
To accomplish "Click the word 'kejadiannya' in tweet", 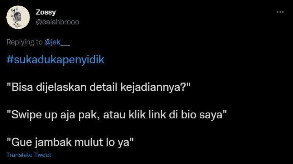I will point(150,87).
